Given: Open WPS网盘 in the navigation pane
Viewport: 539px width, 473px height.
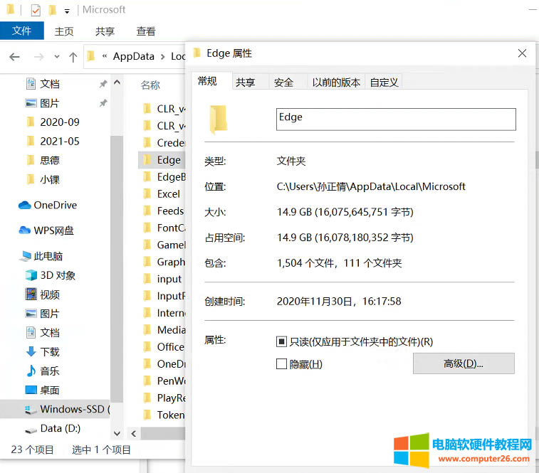Looking at the screenshot, I should 53,230.
